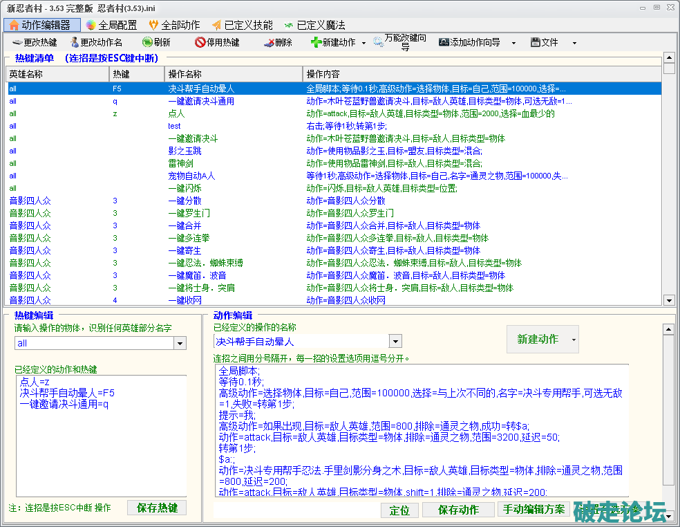Open the 决斗帮手自动晕人 action name dropdown

pyautogui.click(x=395, y=341)
